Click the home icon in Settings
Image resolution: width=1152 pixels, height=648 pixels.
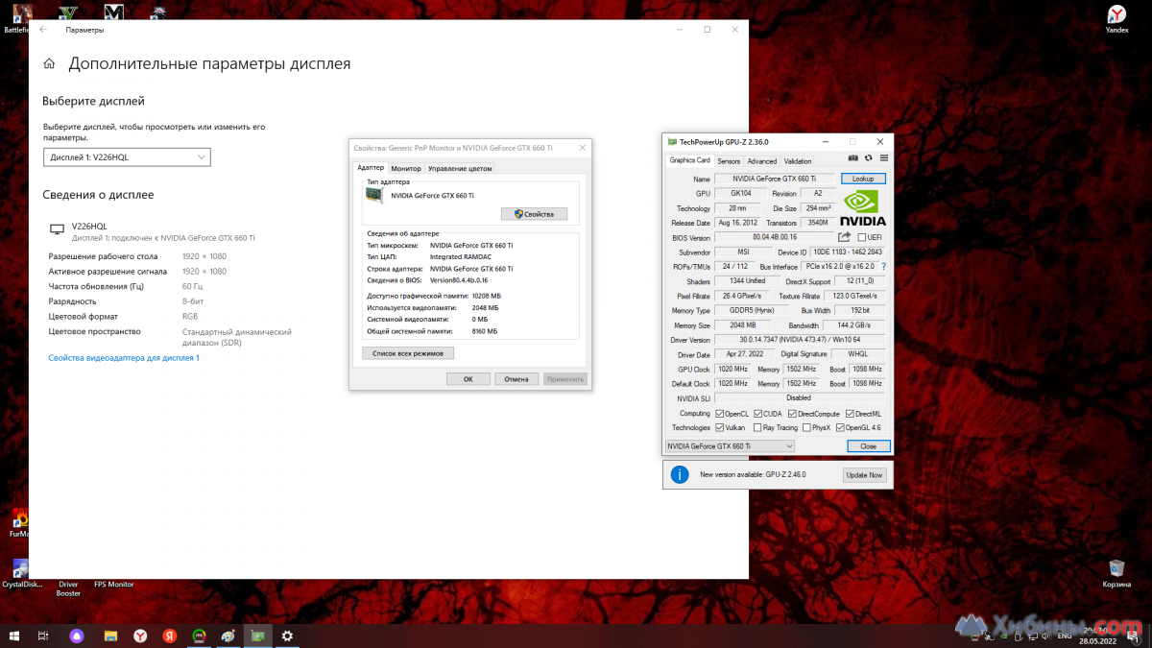(x=49, y=64)
